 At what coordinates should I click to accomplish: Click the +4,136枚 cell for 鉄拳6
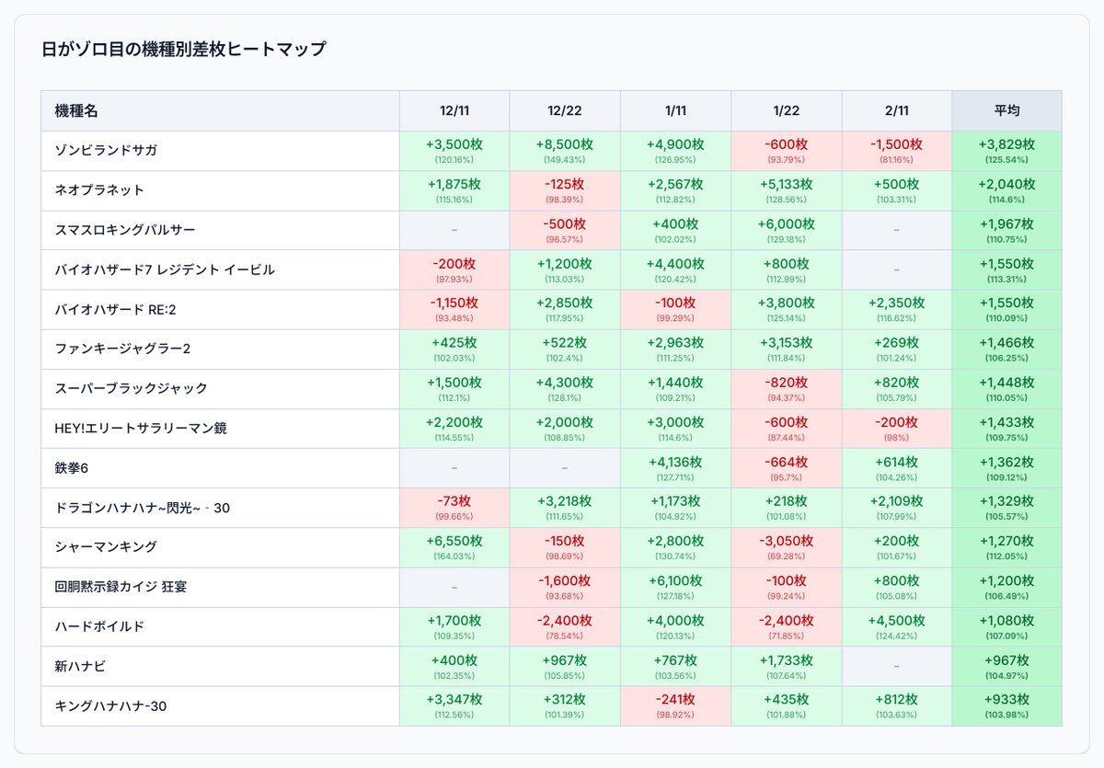click(x=675, y=468)
